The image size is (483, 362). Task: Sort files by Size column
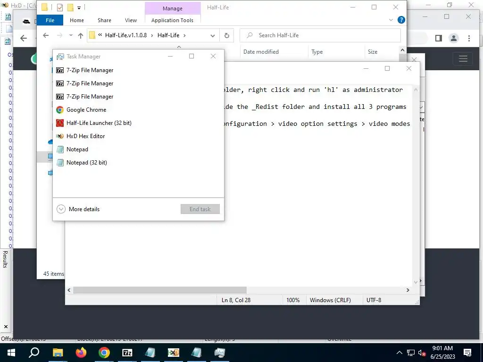pos(381,52)
